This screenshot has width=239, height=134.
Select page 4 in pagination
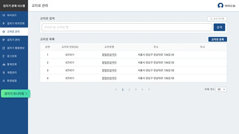point(142,89)
